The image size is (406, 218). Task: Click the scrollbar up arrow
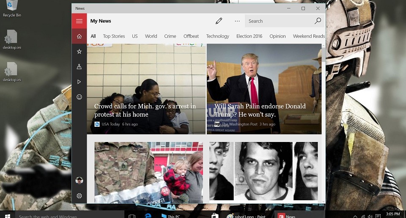pyautogui.click(x=324, y=46)
